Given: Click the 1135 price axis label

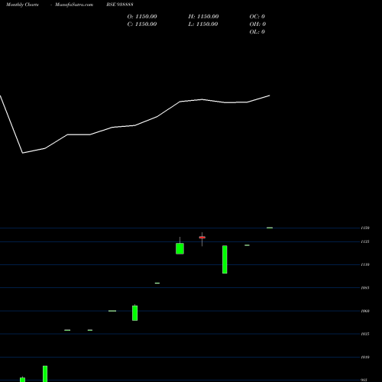Looking at the screenshot, I should (365, 241).
